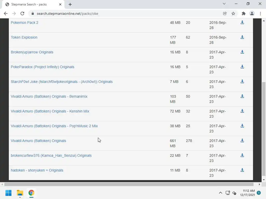Viewport: 266px width, 199px height.
Task: Open the Windows Start menu
Action: pos(9,193)
